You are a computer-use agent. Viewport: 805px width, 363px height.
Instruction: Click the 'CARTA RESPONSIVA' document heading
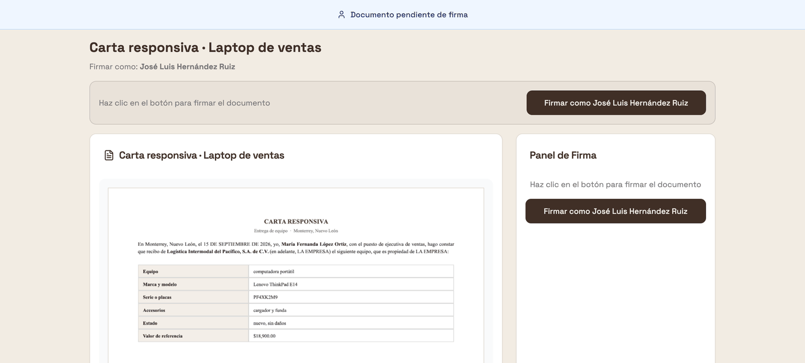click(296, 221)
